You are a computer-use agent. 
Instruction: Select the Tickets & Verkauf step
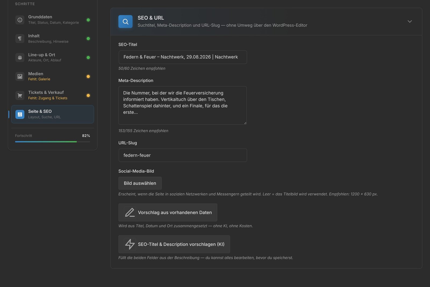pos(53,95)
